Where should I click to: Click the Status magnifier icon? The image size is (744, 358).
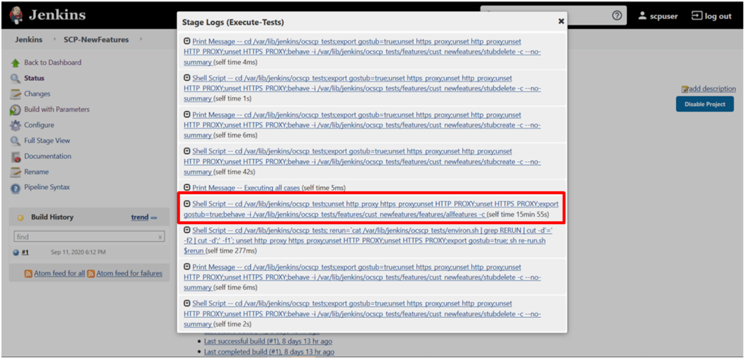[x=16, y=78]
